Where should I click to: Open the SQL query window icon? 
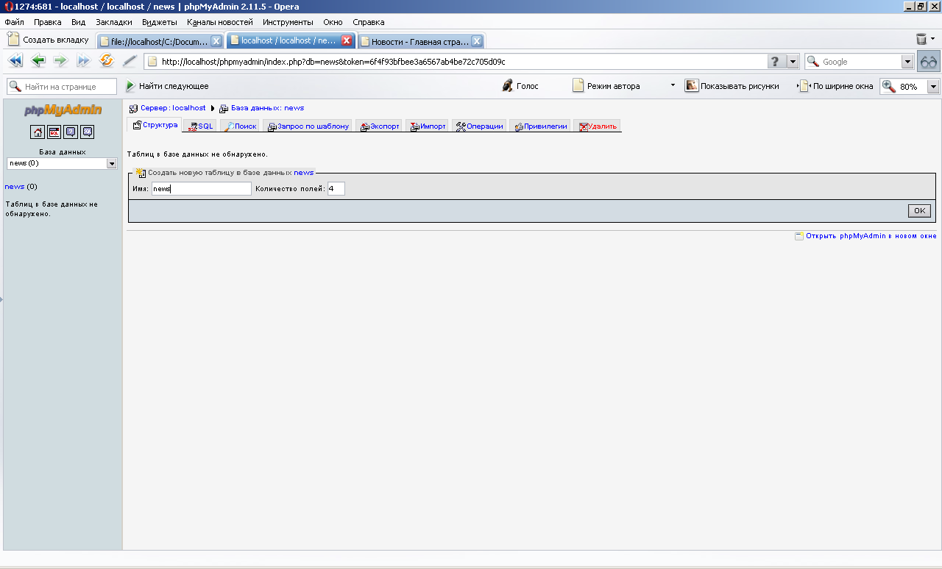point(54,132)
